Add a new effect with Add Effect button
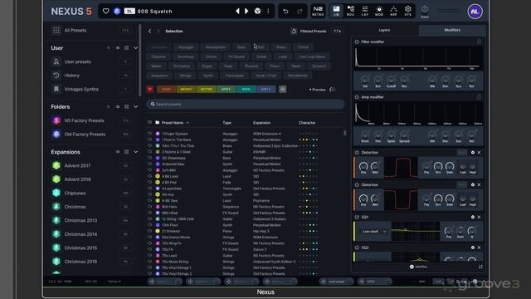Image resolution: width=531 pixels, height=299 pixels. coord(418,267)
